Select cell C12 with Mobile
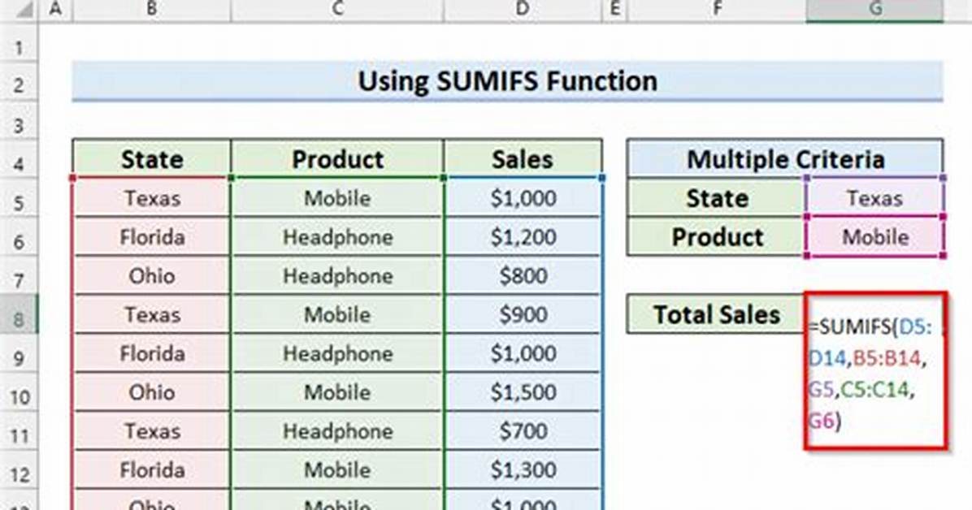The width and height of the screenshot is (972, 510). point(337,469)
